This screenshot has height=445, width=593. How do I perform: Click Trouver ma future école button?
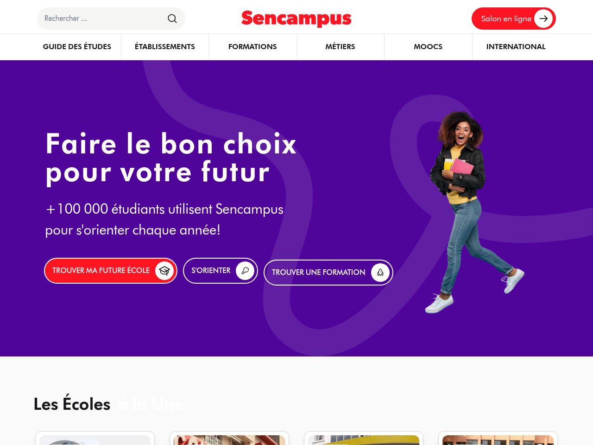(x=101, y=271)
